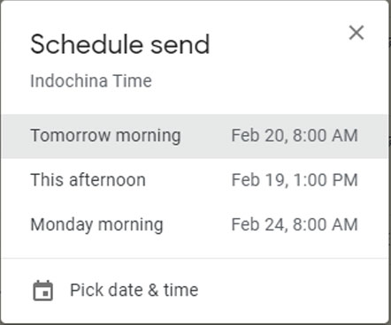Schedule the email for This afternoon

195,180
